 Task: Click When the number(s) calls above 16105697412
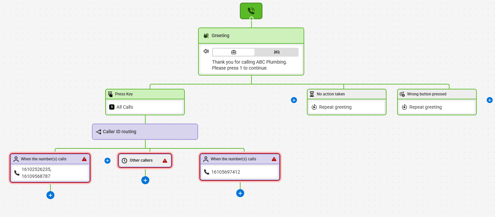(x=233, y=159)
